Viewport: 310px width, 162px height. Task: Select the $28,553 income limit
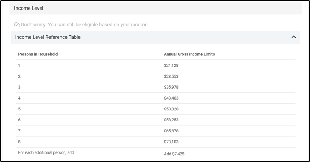pos(171,76)
